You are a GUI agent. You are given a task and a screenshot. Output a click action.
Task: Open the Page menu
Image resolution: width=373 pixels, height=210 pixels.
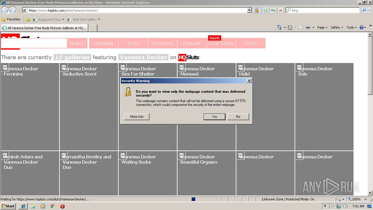[322, 27]
